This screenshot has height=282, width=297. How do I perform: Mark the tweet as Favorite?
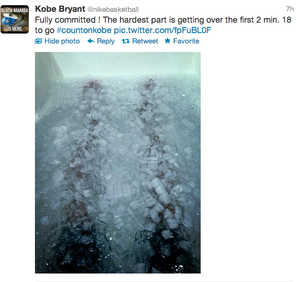click(186, 41)
